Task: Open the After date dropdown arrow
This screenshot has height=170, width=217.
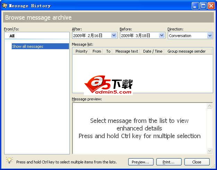Action: [114, 36]
